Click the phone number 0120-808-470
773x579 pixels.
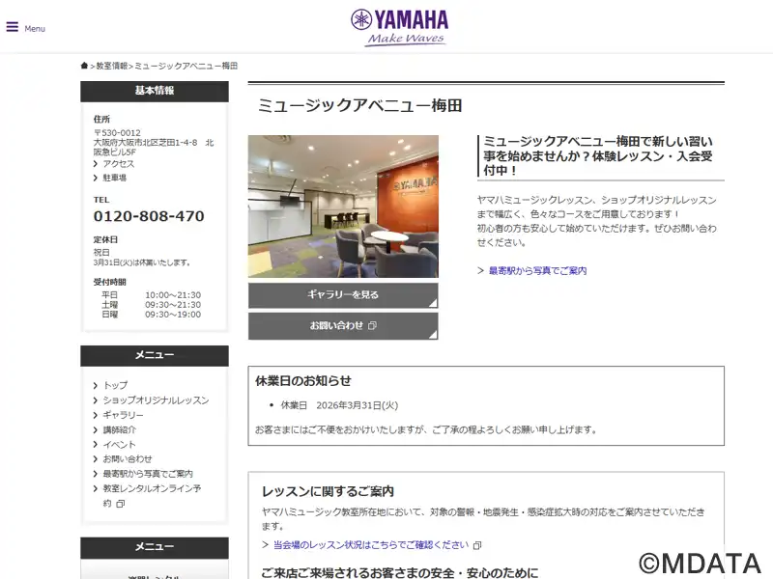149,216
